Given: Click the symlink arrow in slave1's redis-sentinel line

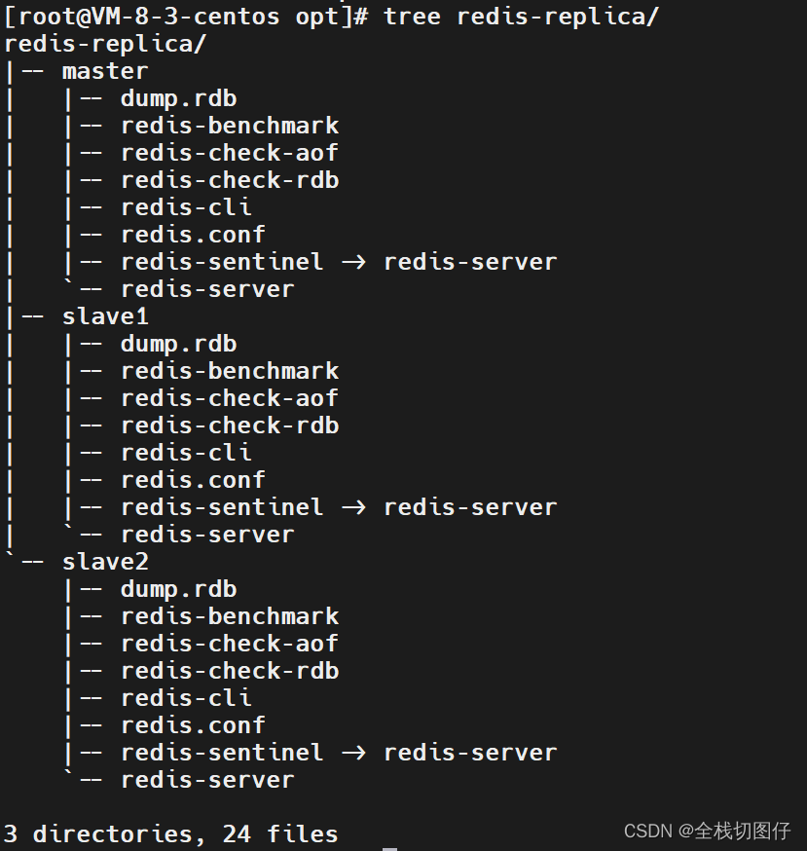Looking at the screenshot, I should 353,508.
